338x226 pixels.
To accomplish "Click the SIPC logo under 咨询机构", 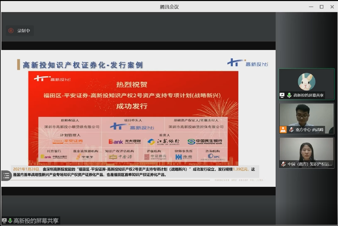I will coord(213,156).
